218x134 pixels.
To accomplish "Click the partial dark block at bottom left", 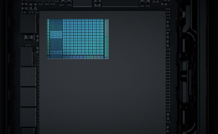I will coord(28,131).
